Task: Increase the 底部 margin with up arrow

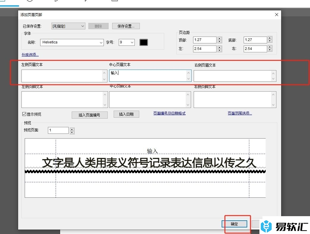Action: tap(270, 38)
